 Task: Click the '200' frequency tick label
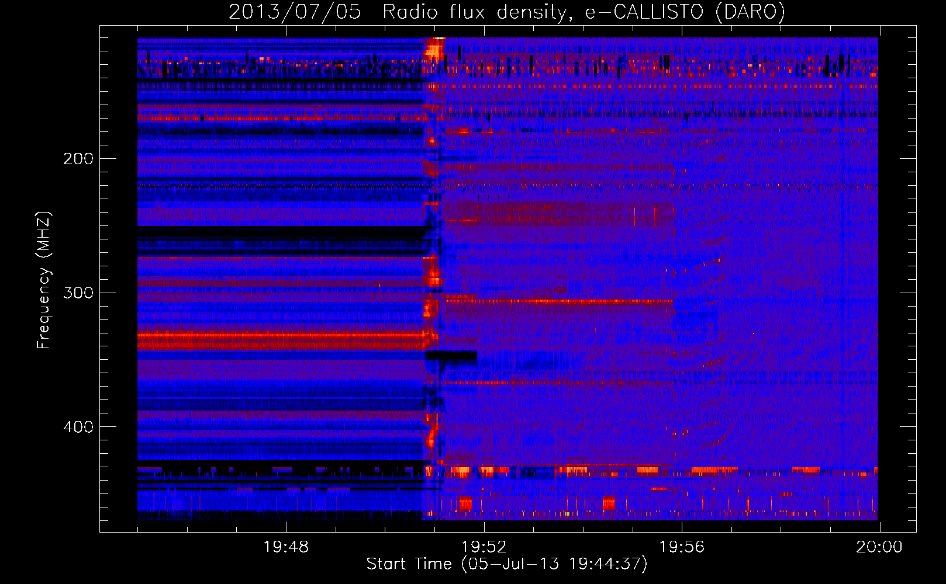(x=78, y=159)
